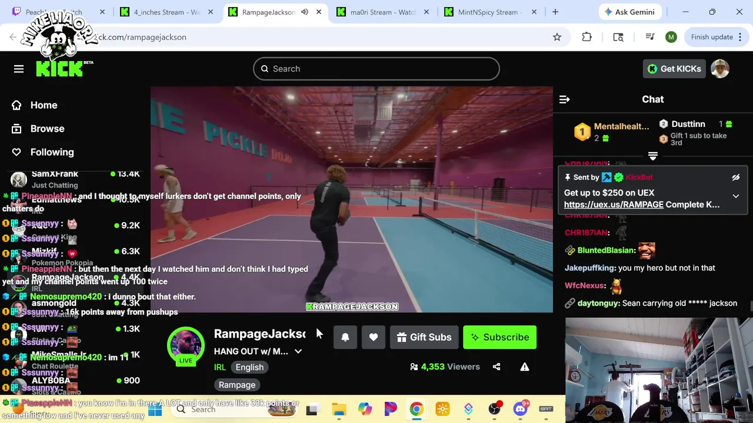
Task: Open File Explorer from the taskbar
Action: [339, 409]
